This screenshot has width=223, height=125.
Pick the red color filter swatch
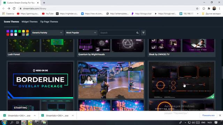pyautogui.click(x=8, y=34)
